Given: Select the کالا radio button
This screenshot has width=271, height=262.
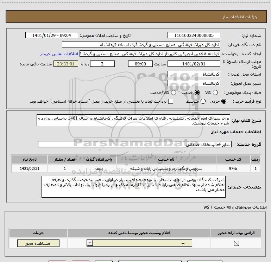Looking at the screenshot, I should click(x=215, y=92).
